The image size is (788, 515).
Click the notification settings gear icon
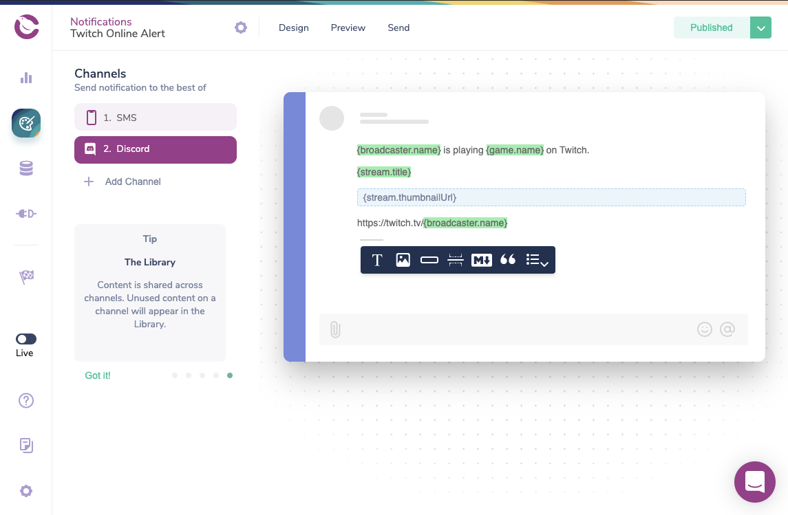[240, 28]
